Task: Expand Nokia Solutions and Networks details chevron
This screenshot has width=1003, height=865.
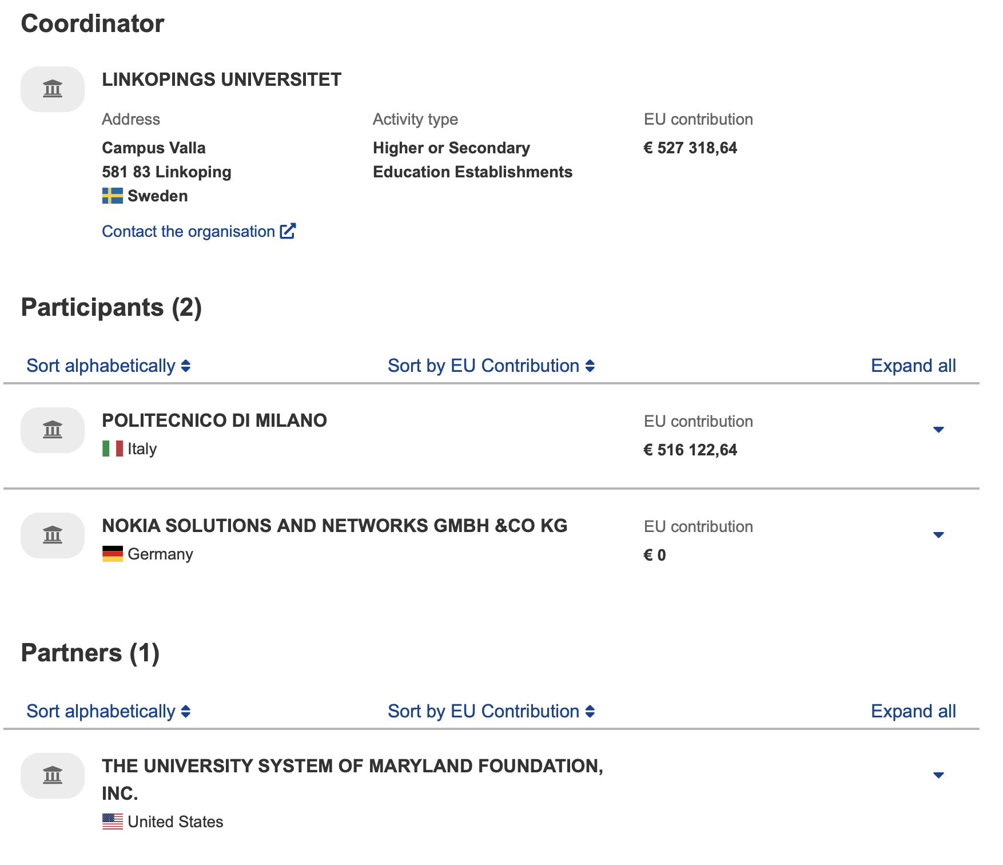Action: [x=938, y=535]
